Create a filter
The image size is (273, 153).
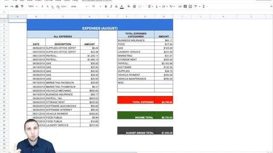[x=196, y=6]
